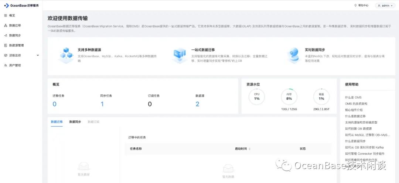Open help link 如何从 MySQL 迁移到 OB-MyS…
This screenshot has width=399, height=183.
point(368,135)
